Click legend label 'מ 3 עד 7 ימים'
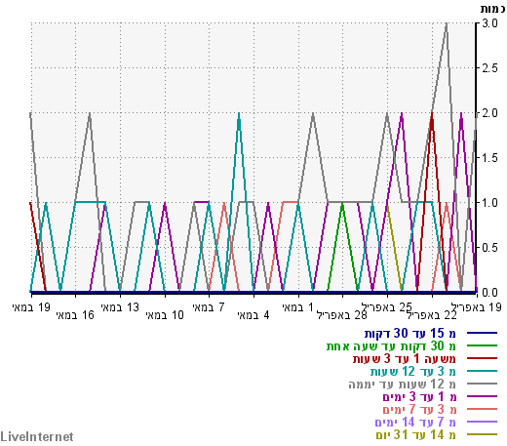Viewport: 507px width, 446px height. pyautogui.click(x=419, y=409)
